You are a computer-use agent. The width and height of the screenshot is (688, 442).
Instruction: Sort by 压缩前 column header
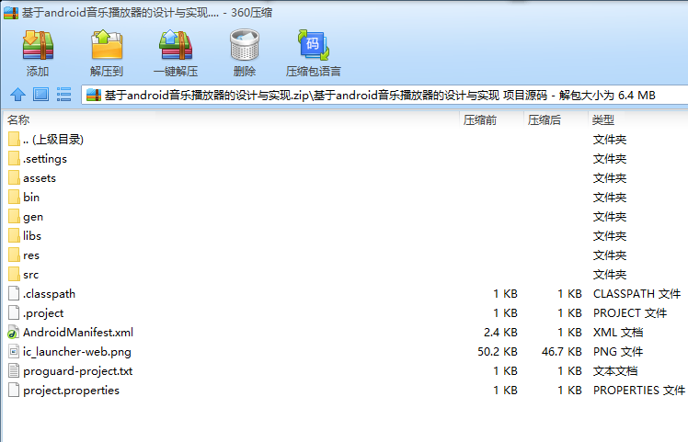pos(479,119)
